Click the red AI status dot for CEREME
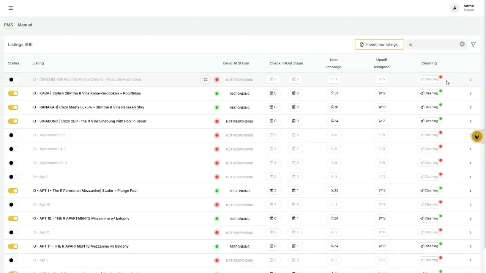 tap(217, 80)
